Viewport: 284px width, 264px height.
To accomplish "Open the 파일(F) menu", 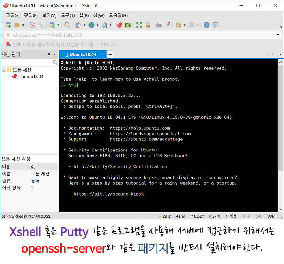I will click(13, 15).
